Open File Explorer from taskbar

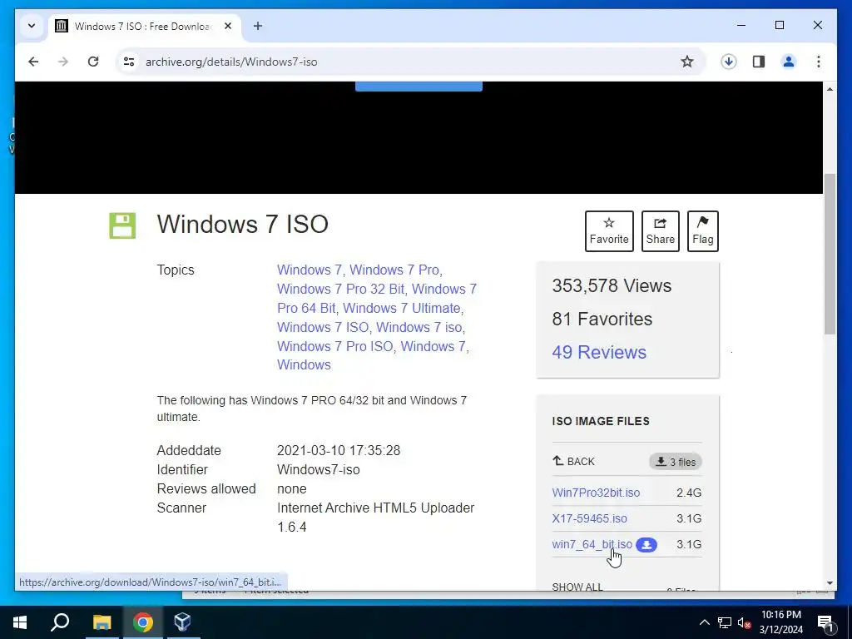pyautogui.click(x=102, y=622)
